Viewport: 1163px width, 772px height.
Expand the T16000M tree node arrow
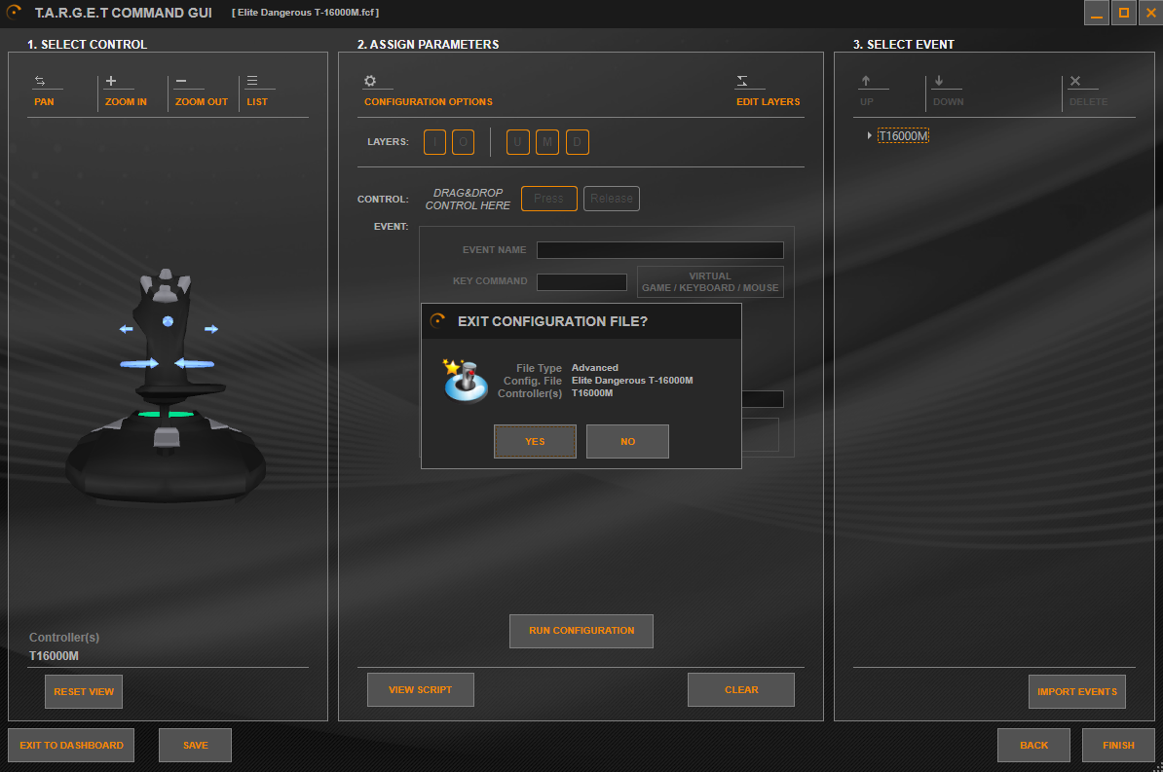[x=869, y=135]
